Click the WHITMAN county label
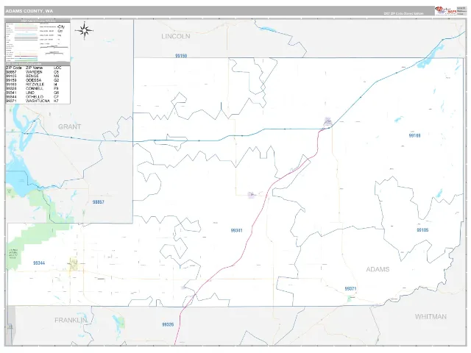 [x=431, y=316]
